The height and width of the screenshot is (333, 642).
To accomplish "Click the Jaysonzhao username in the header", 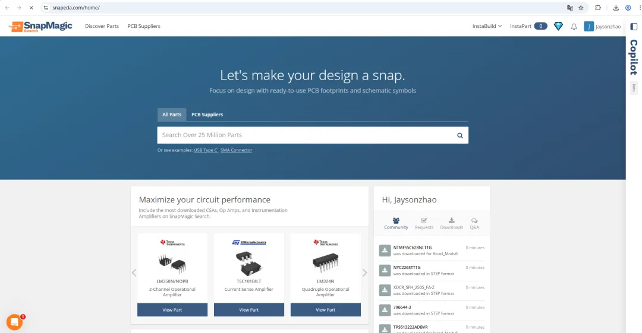I will tap(608, 27).
